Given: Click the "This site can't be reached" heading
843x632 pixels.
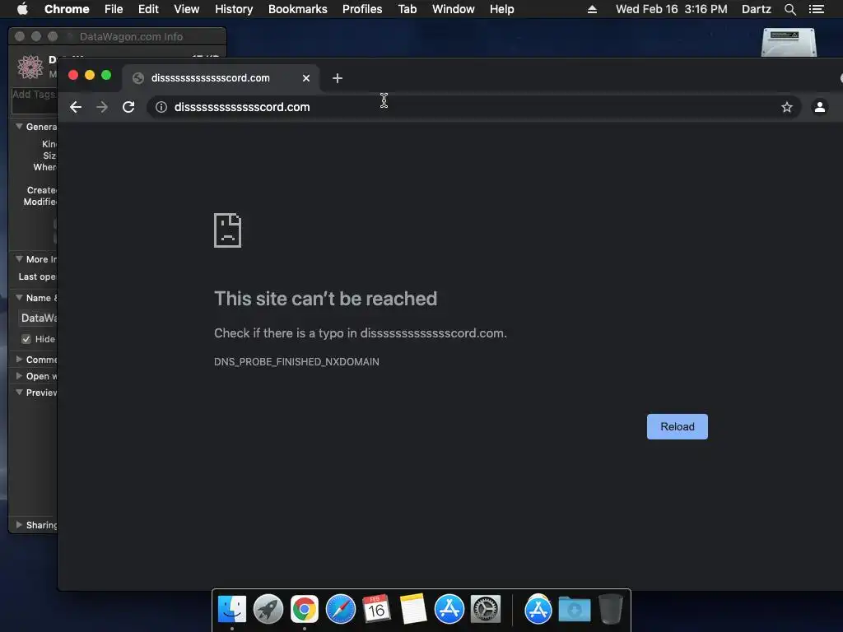Looking at the screenshot, I should tap(325, 298).
